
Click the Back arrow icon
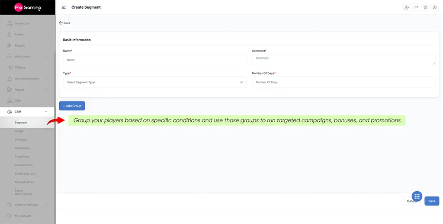[61, 23]
